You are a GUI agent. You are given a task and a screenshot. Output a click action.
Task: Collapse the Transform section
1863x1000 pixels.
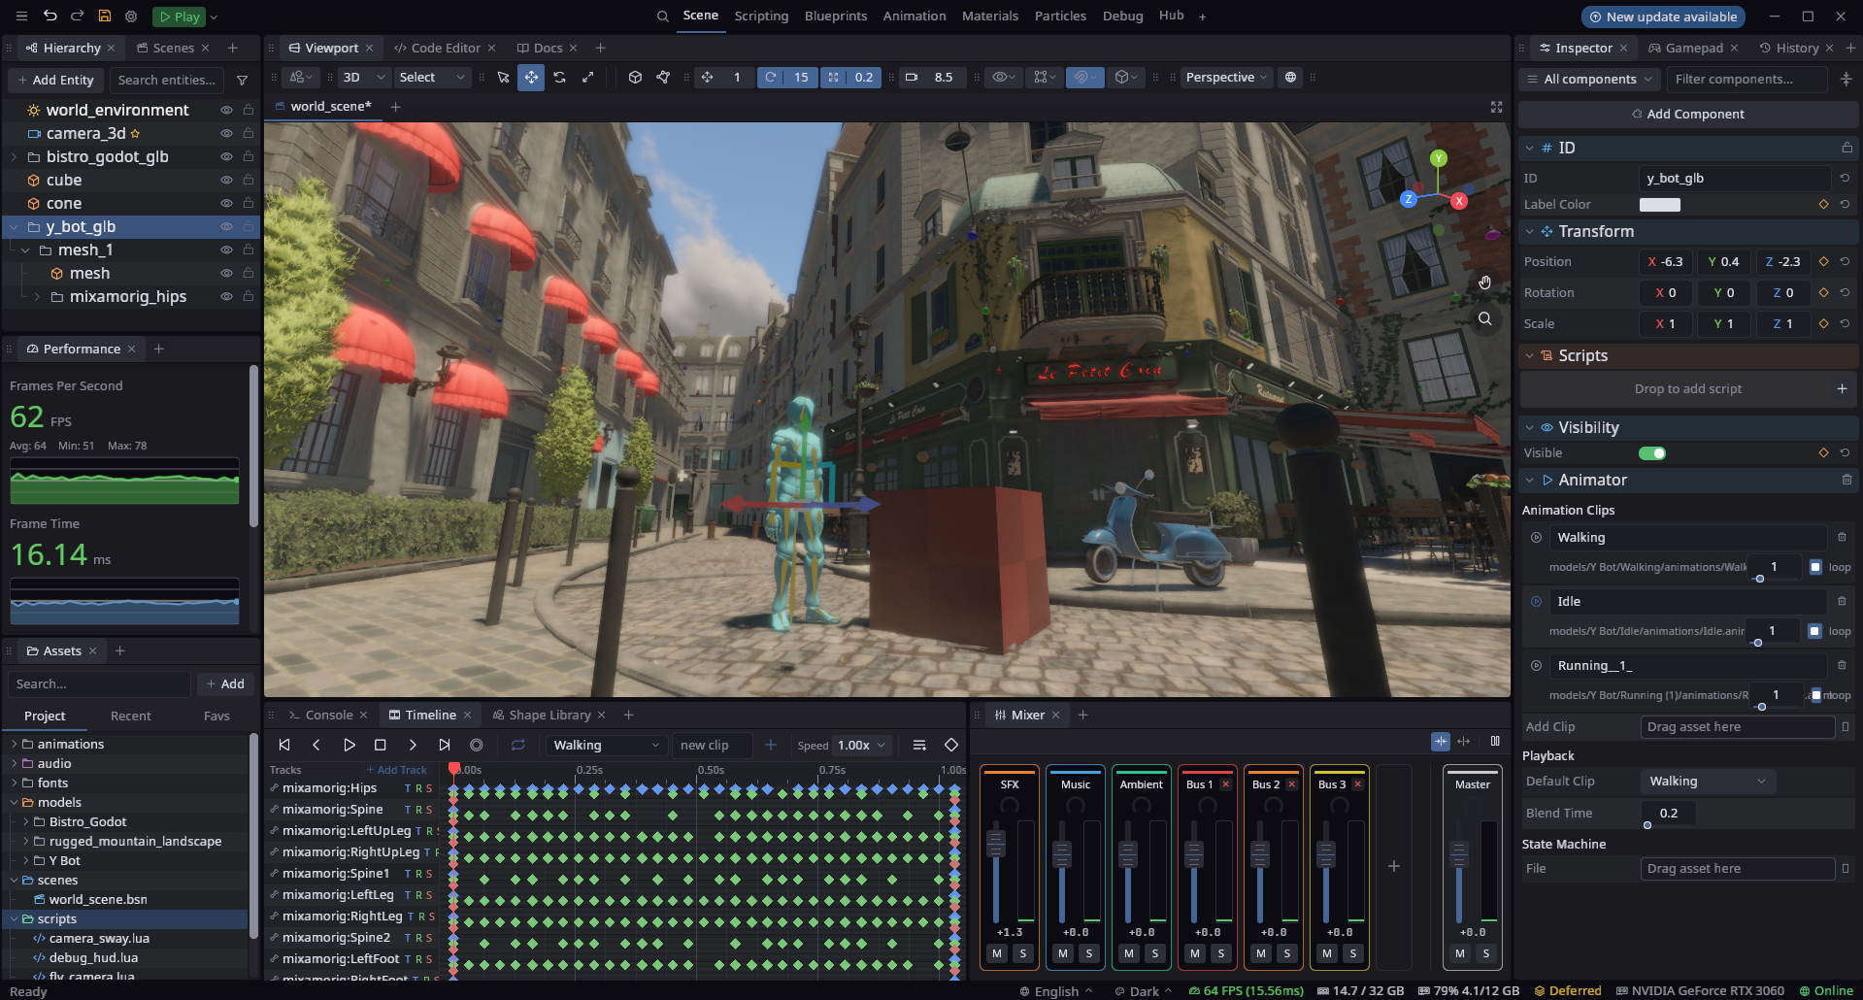(1530, 231)
